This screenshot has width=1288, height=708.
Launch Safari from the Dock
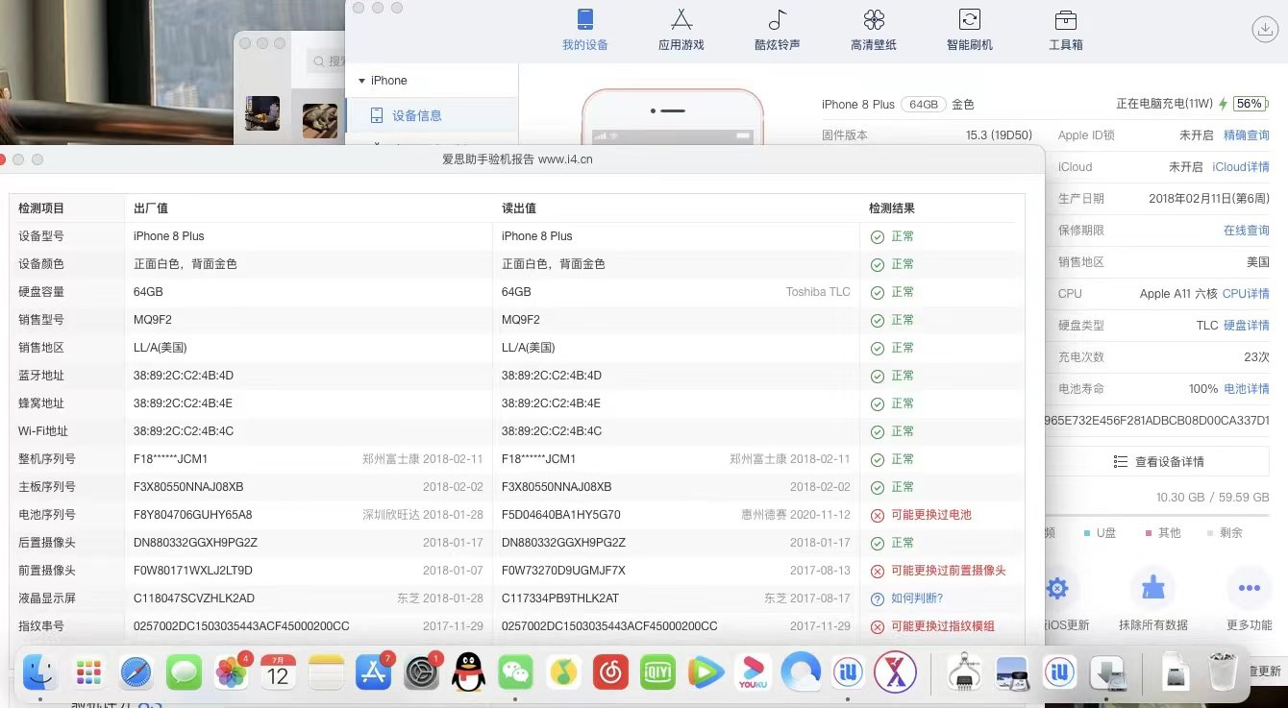tap(136, 672)
